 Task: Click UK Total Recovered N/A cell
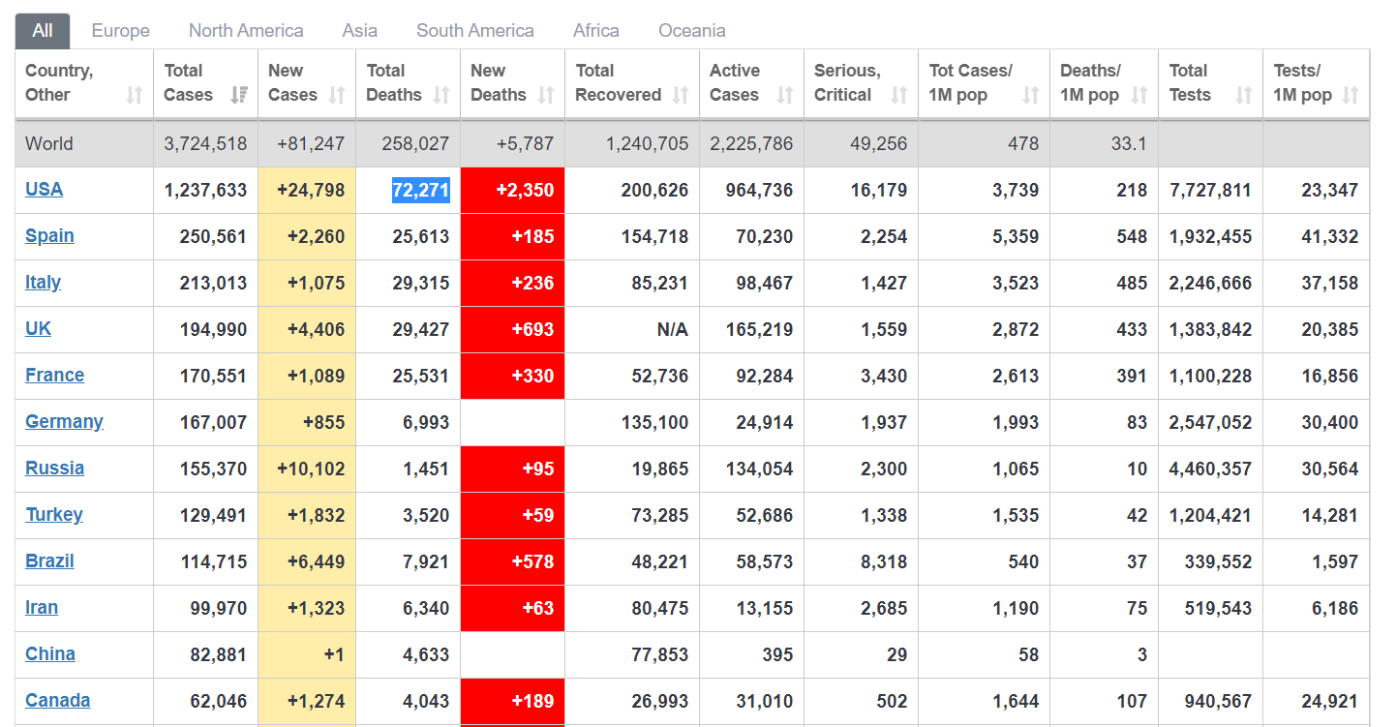click(632, 329)
